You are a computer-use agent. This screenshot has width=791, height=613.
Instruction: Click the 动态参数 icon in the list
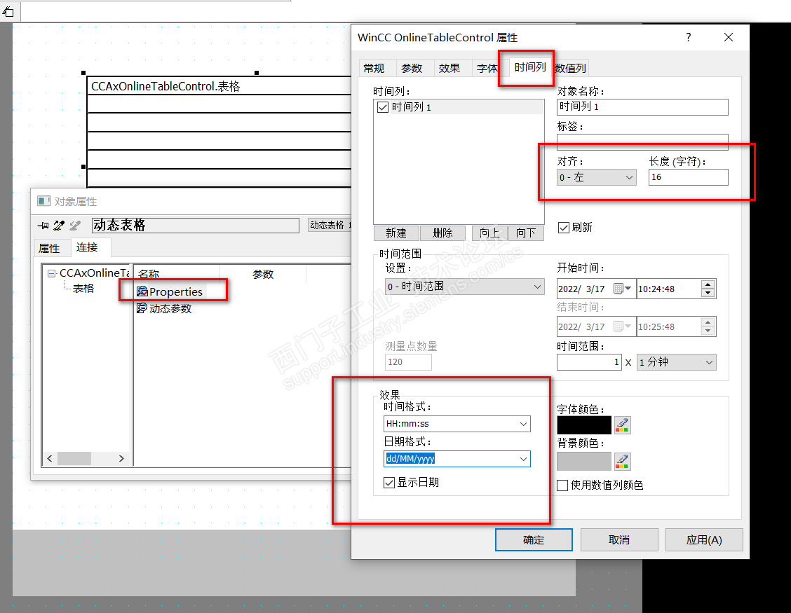pyautogui.click(x=142, y=308)
